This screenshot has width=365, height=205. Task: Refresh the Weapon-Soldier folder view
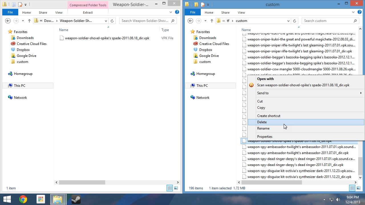click(x=112, y=21)
